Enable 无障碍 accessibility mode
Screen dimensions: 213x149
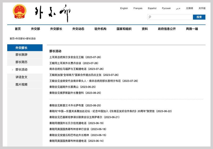(x=190, y=8)
